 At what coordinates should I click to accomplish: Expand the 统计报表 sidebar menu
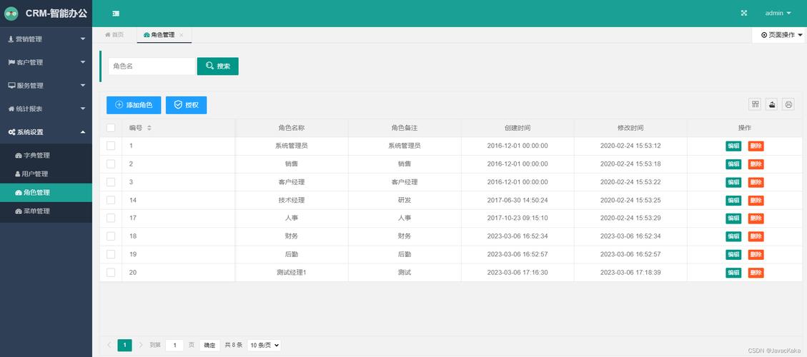point(46,109)
